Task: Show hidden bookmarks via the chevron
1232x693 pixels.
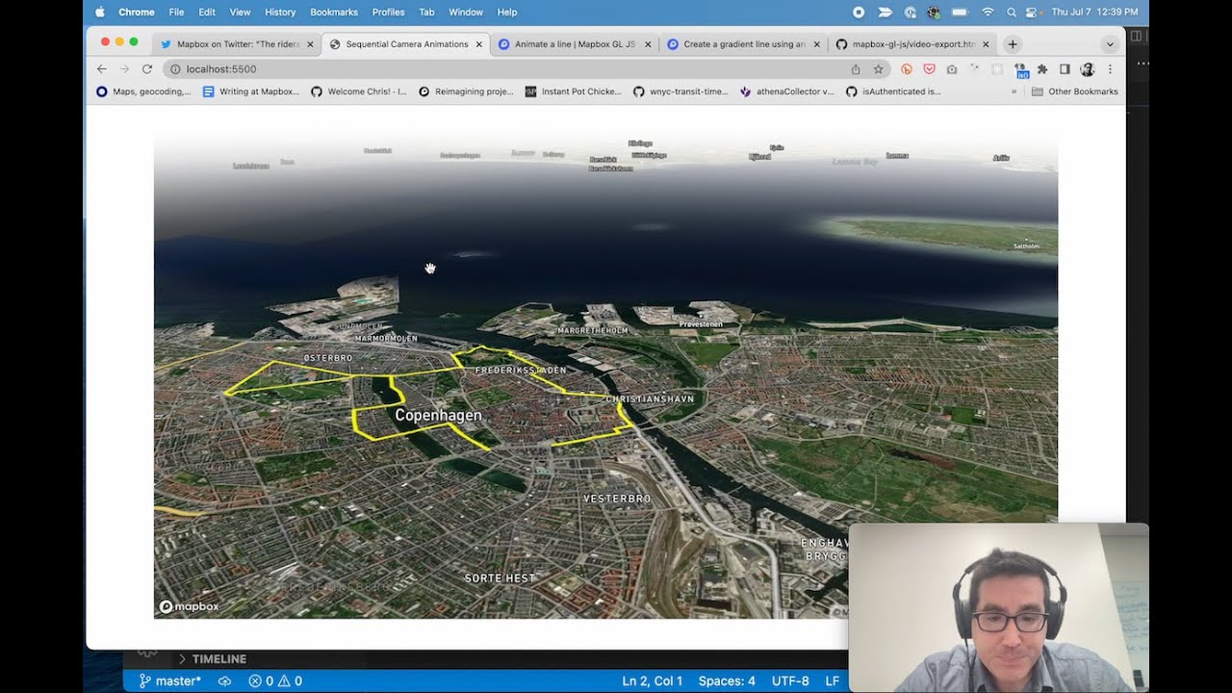Action: tap(1014, 91)
